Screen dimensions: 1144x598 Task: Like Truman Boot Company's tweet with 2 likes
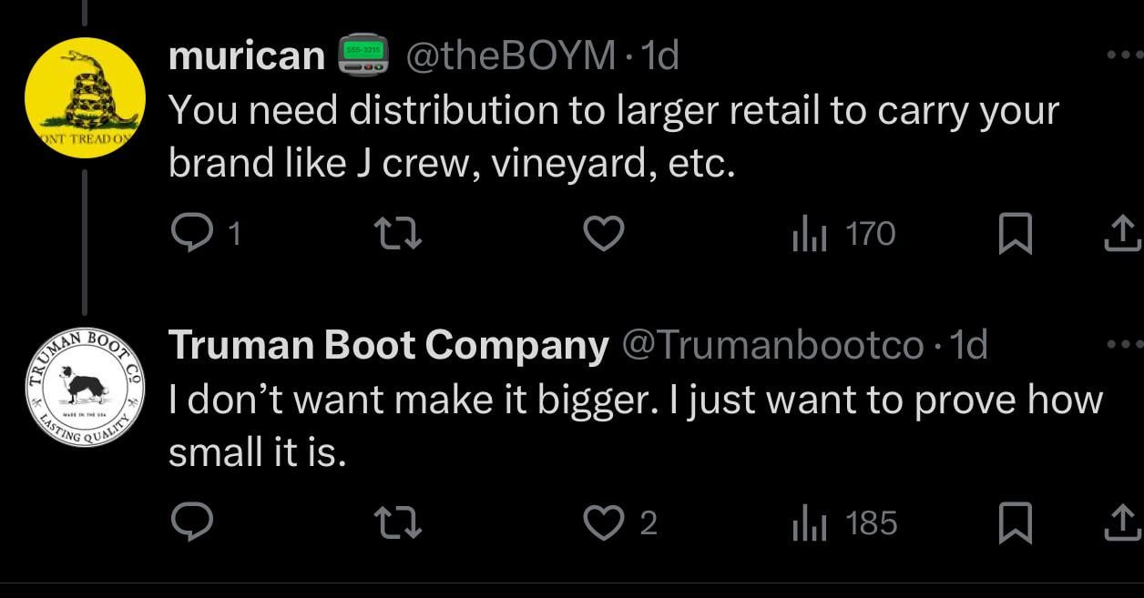620,523
